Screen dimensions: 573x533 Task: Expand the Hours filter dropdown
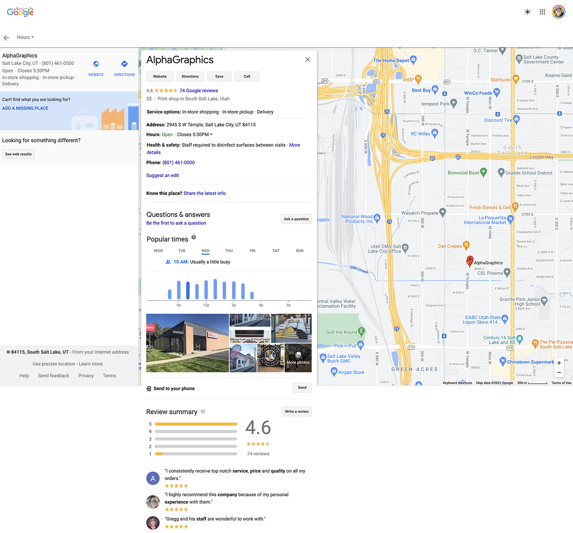point(25,37)
